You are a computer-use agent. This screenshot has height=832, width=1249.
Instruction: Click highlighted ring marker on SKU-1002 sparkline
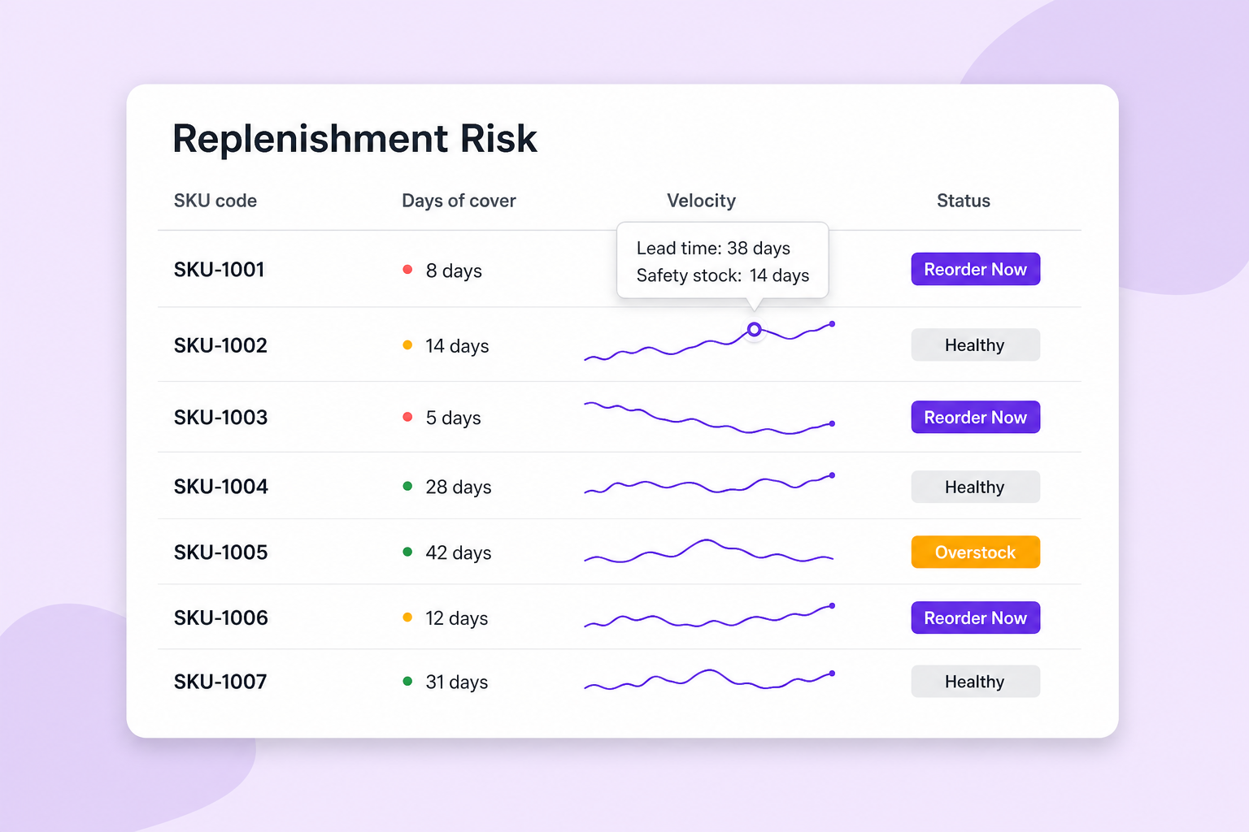(x=754, y=329)
